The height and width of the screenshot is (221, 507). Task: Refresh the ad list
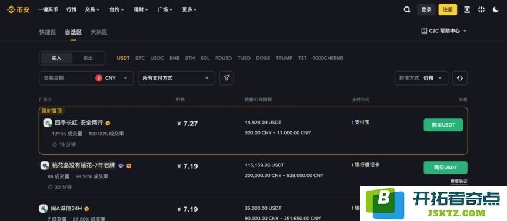460,78
